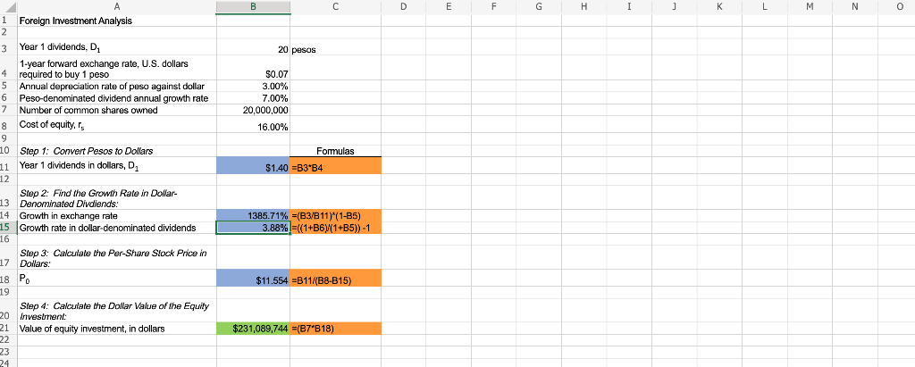
Task: Select row 4 header
Action: (9, 70)
